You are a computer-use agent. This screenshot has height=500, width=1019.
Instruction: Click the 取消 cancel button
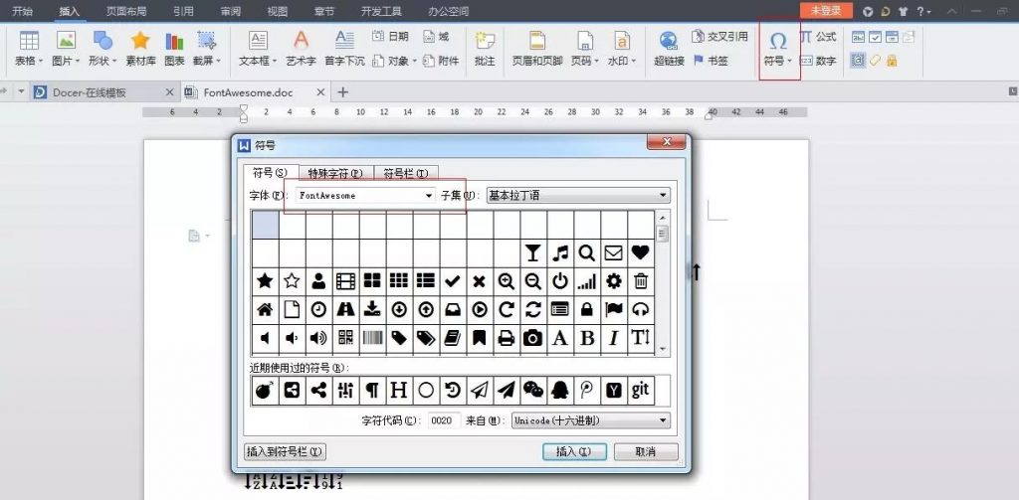[646, 451]
